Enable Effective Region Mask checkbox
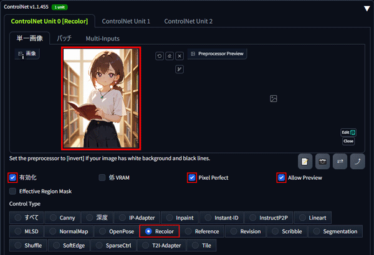Screen dimensions: 374x255 pos(12,191)
